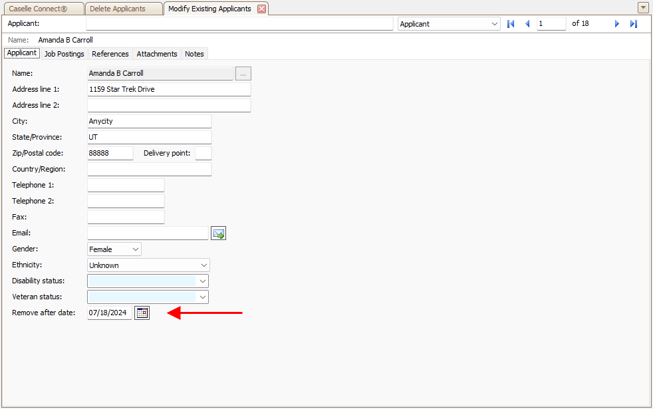This screenshot has width=653, height=409.
Task: Go to the previous applicant record
Action: tap(527, 24)
